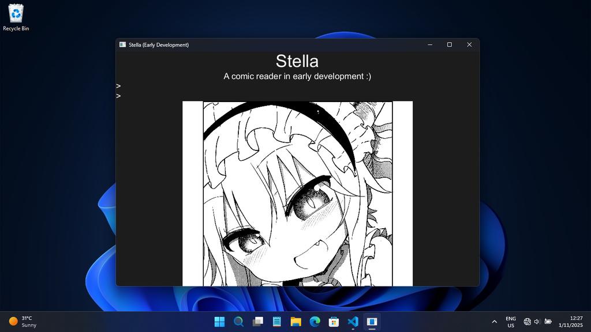Open taskbar Search
This screenshot has width=591, height=332.
238,322
